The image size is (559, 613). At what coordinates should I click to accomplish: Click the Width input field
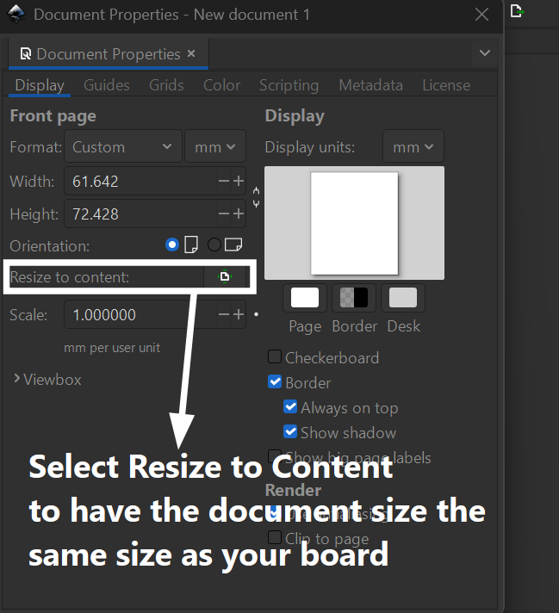tap(138, 181)
